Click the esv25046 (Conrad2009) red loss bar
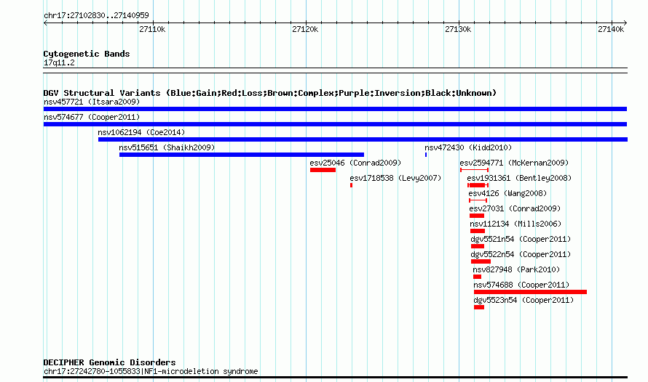Viewport: 648px width, 382px height. pos(323,170)
